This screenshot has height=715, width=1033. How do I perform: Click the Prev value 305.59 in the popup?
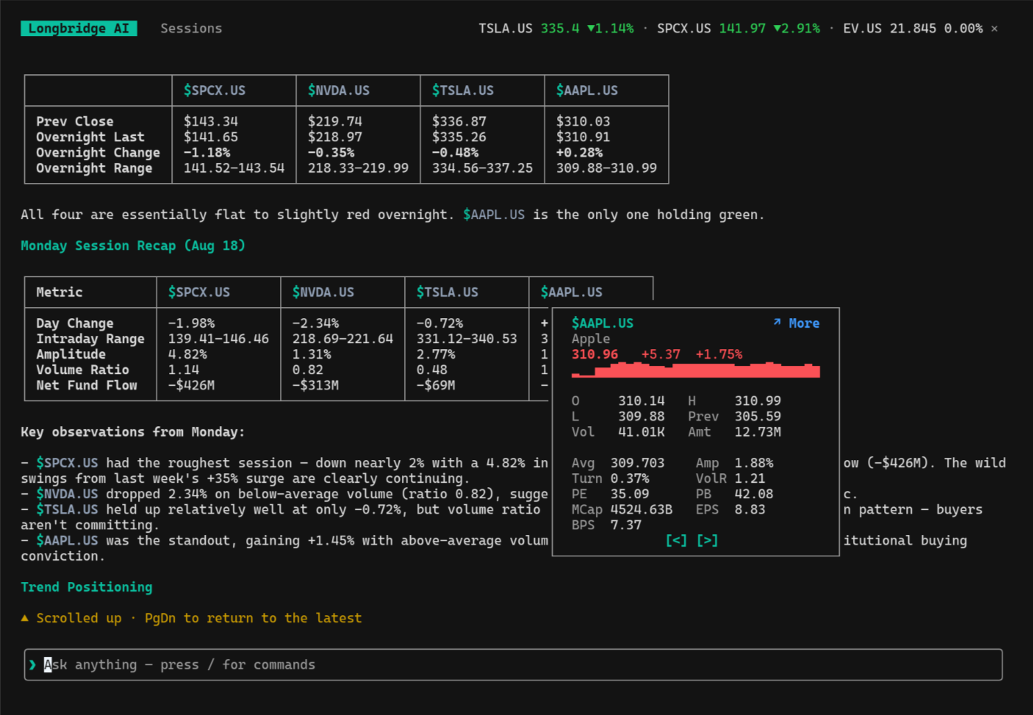click(x=757, y=416)
